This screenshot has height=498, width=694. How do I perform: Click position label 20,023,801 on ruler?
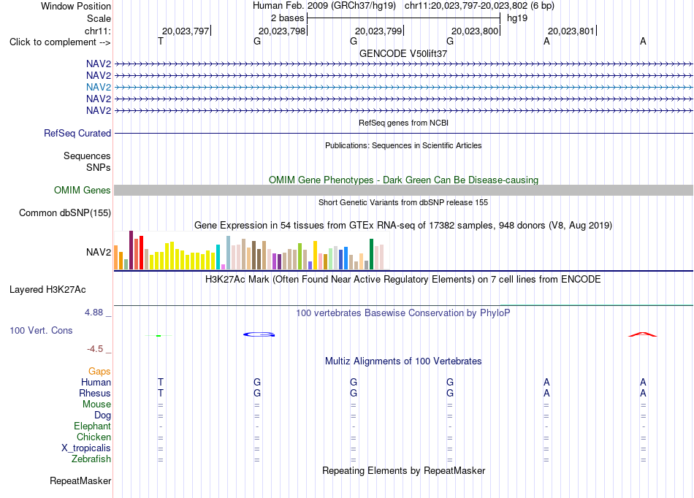(x=571, y=31)
